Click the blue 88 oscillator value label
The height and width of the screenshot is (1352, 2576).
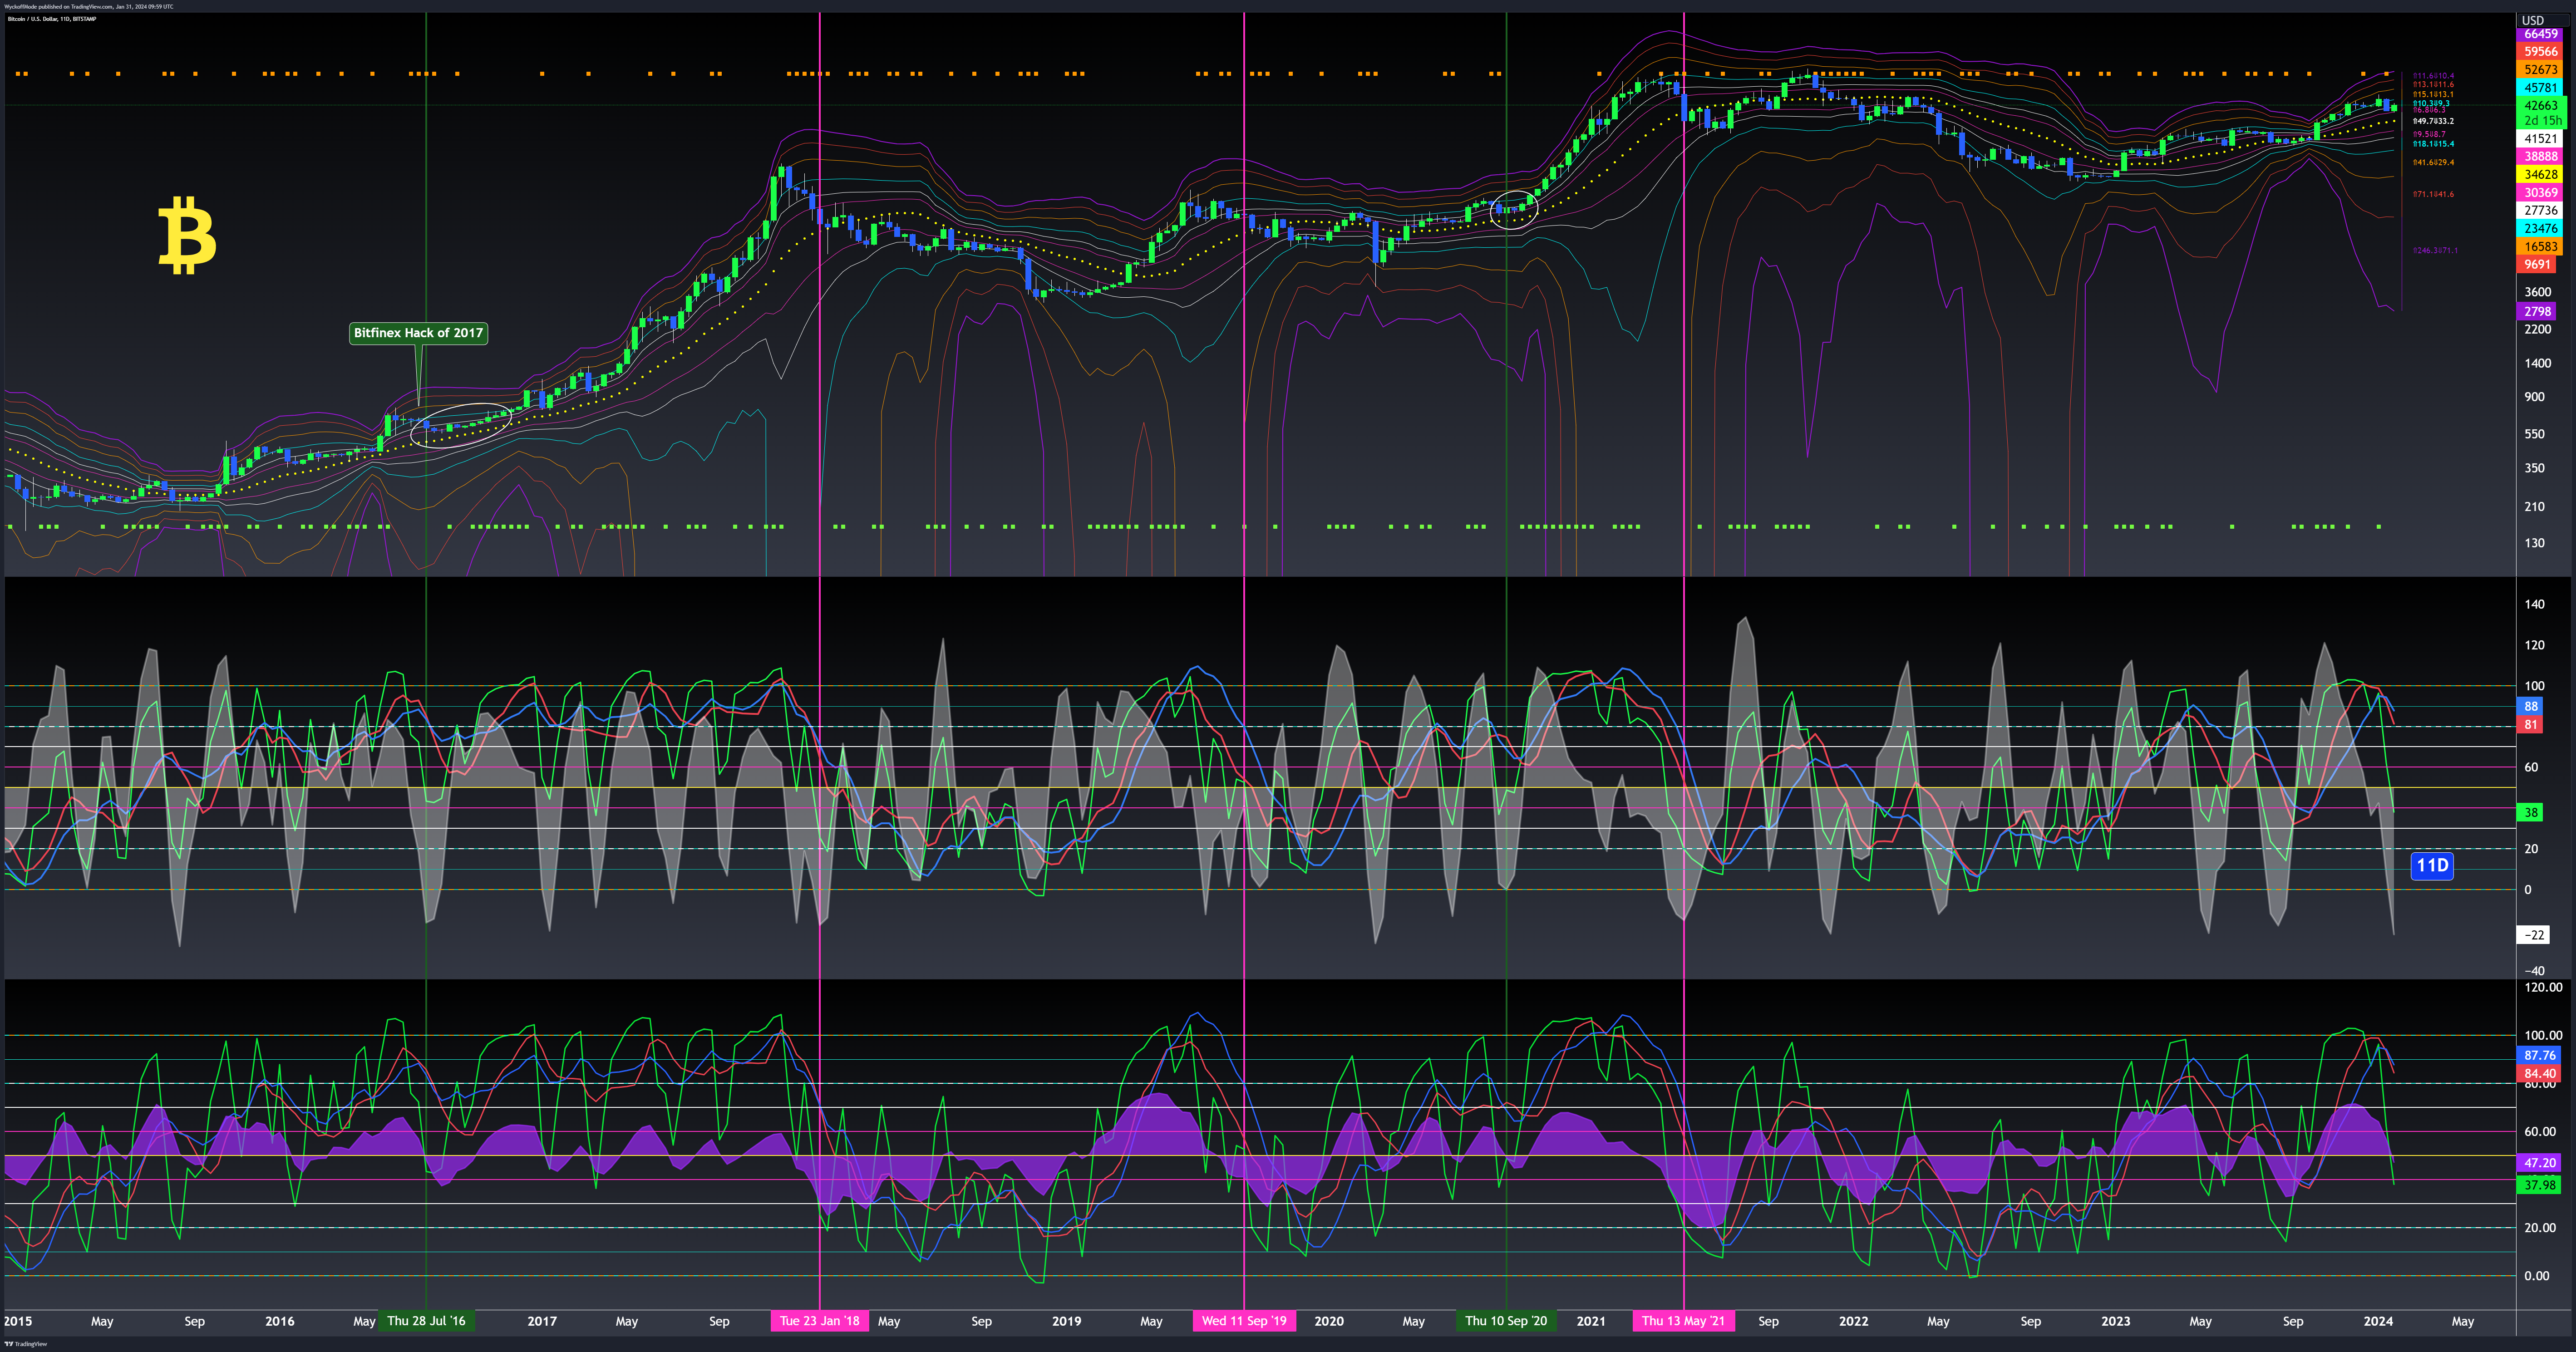click(x=2530, y=707)
